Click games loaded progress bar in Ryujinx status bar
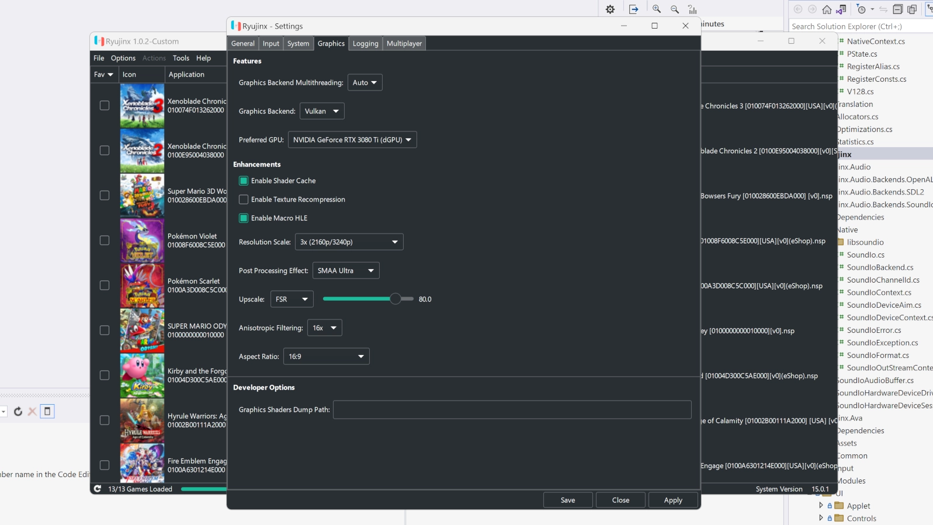The width and height of the screenshot is (933, 525). [203, 489]
